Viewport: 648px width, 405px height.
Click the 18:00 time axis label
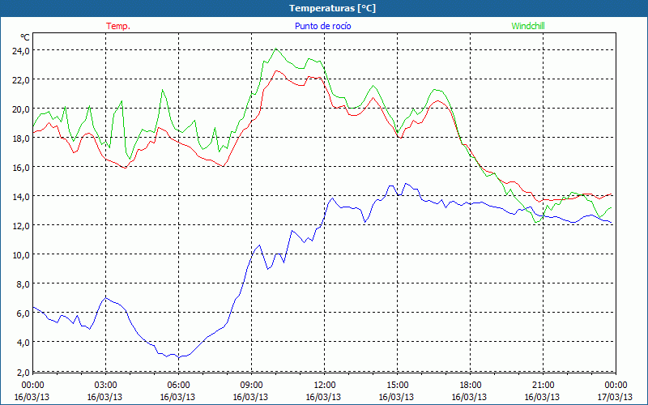point(471,386)
